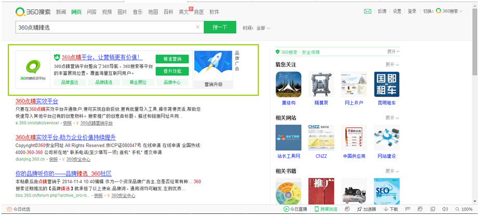The height and width of the screenshot is (217, 483).
Task: Switch to the 问答 tab
Action: pos(91,12)
